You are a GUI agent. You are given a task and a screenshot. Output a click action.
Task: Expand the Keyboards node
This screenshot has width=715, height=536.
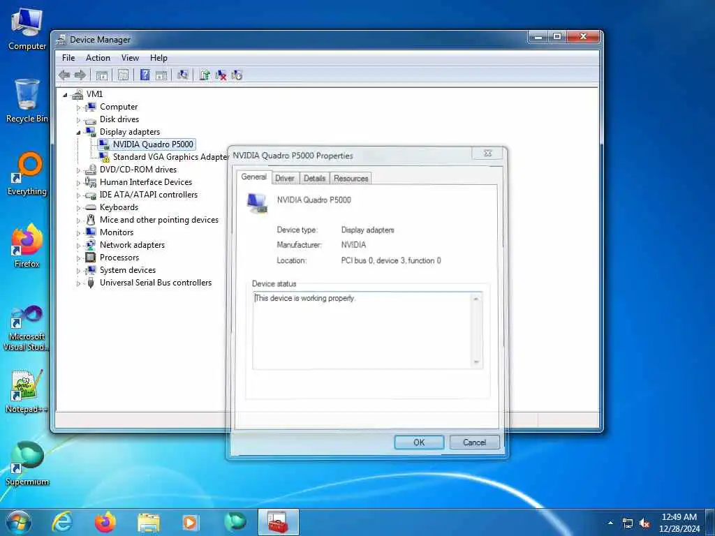pos(78,208)
